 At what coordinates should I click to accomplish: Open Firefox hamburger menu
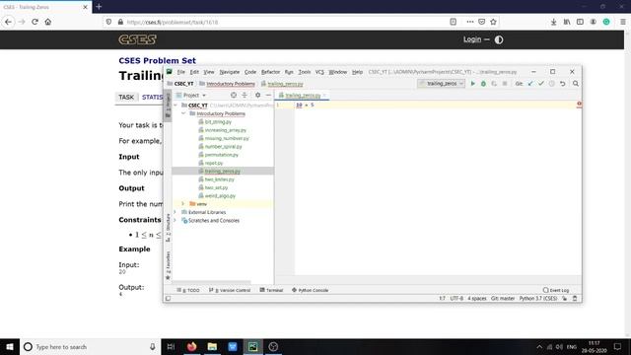click(x=623, y=22)
